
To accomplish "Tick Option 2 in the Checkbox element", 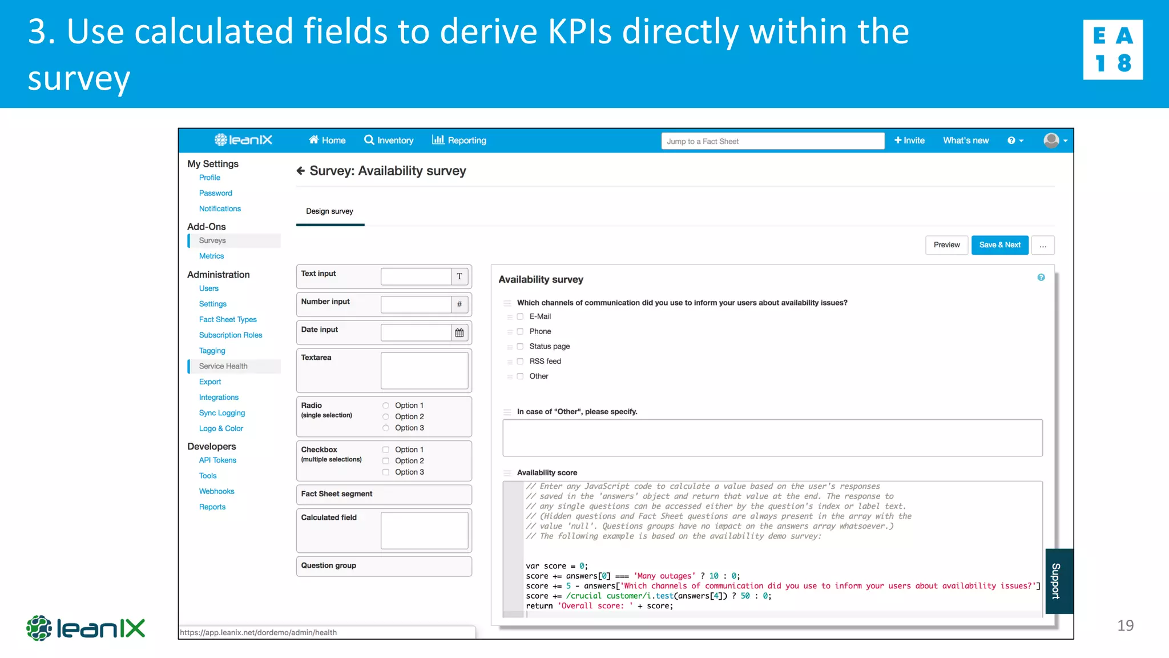I will pyautogui.click(x=386, y=461).
